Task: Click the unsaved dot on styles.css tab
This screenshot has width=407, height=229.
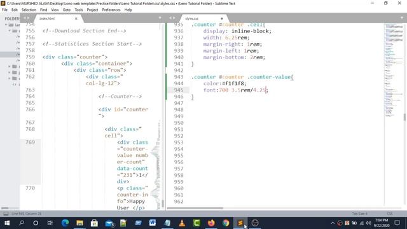Action: coord(222,18)
